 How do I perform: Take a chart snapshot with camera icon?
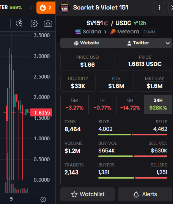point(48,24)
